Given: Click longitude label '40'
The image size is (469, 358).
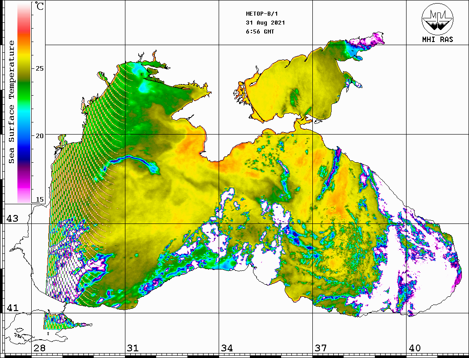Looking at the screenshot, I should pyautogui.click(x=415, y=348).
